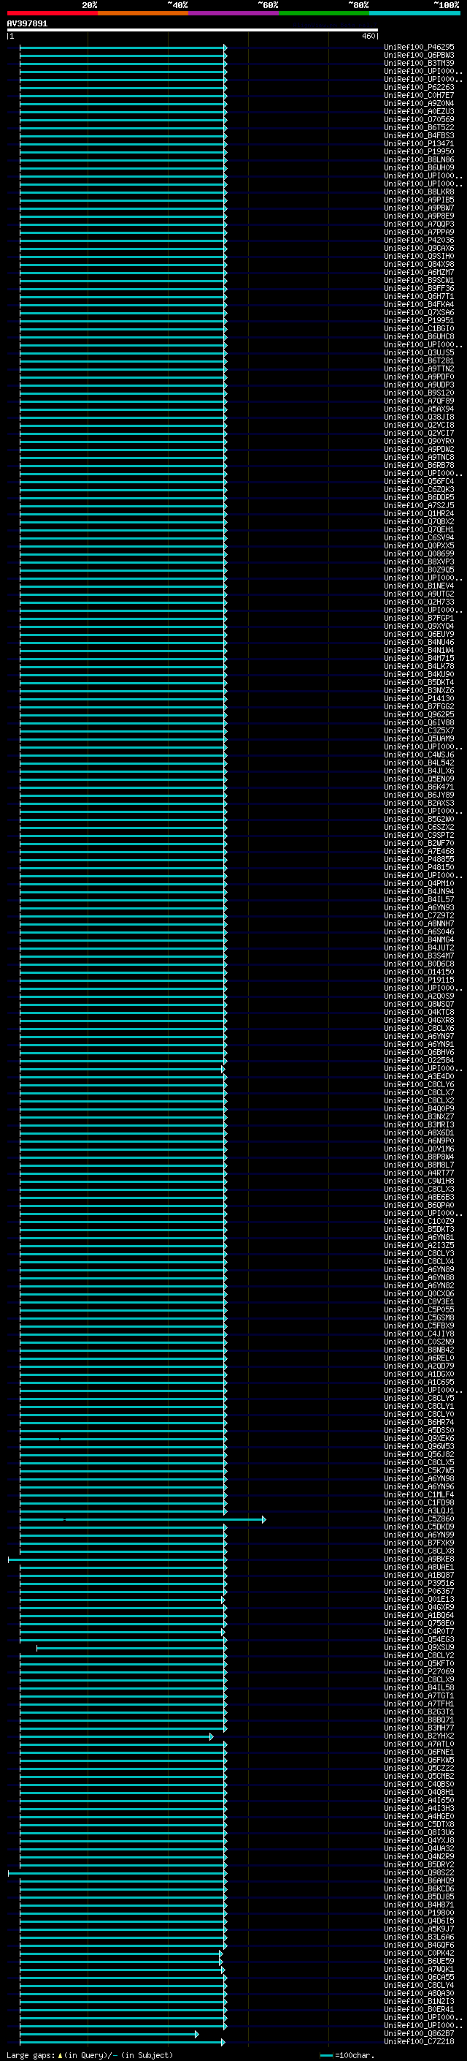The image size is (467, 2061).
Task: Click the red 20% identity legend segment
Action: pos(53,13)
